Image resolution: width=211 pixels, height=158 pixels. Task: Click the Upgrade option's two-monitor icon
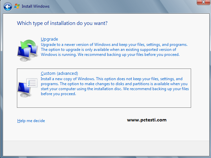[x=27, y=51]
